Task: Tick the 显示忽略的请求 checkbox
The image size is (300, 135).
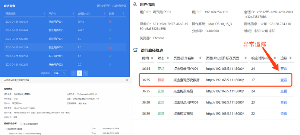Action: [x=21, y=124]
